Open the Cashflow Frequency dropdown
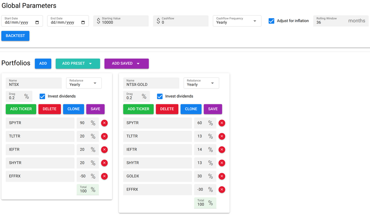The height and width of the screenshot is (216, 370). [237, 21]
